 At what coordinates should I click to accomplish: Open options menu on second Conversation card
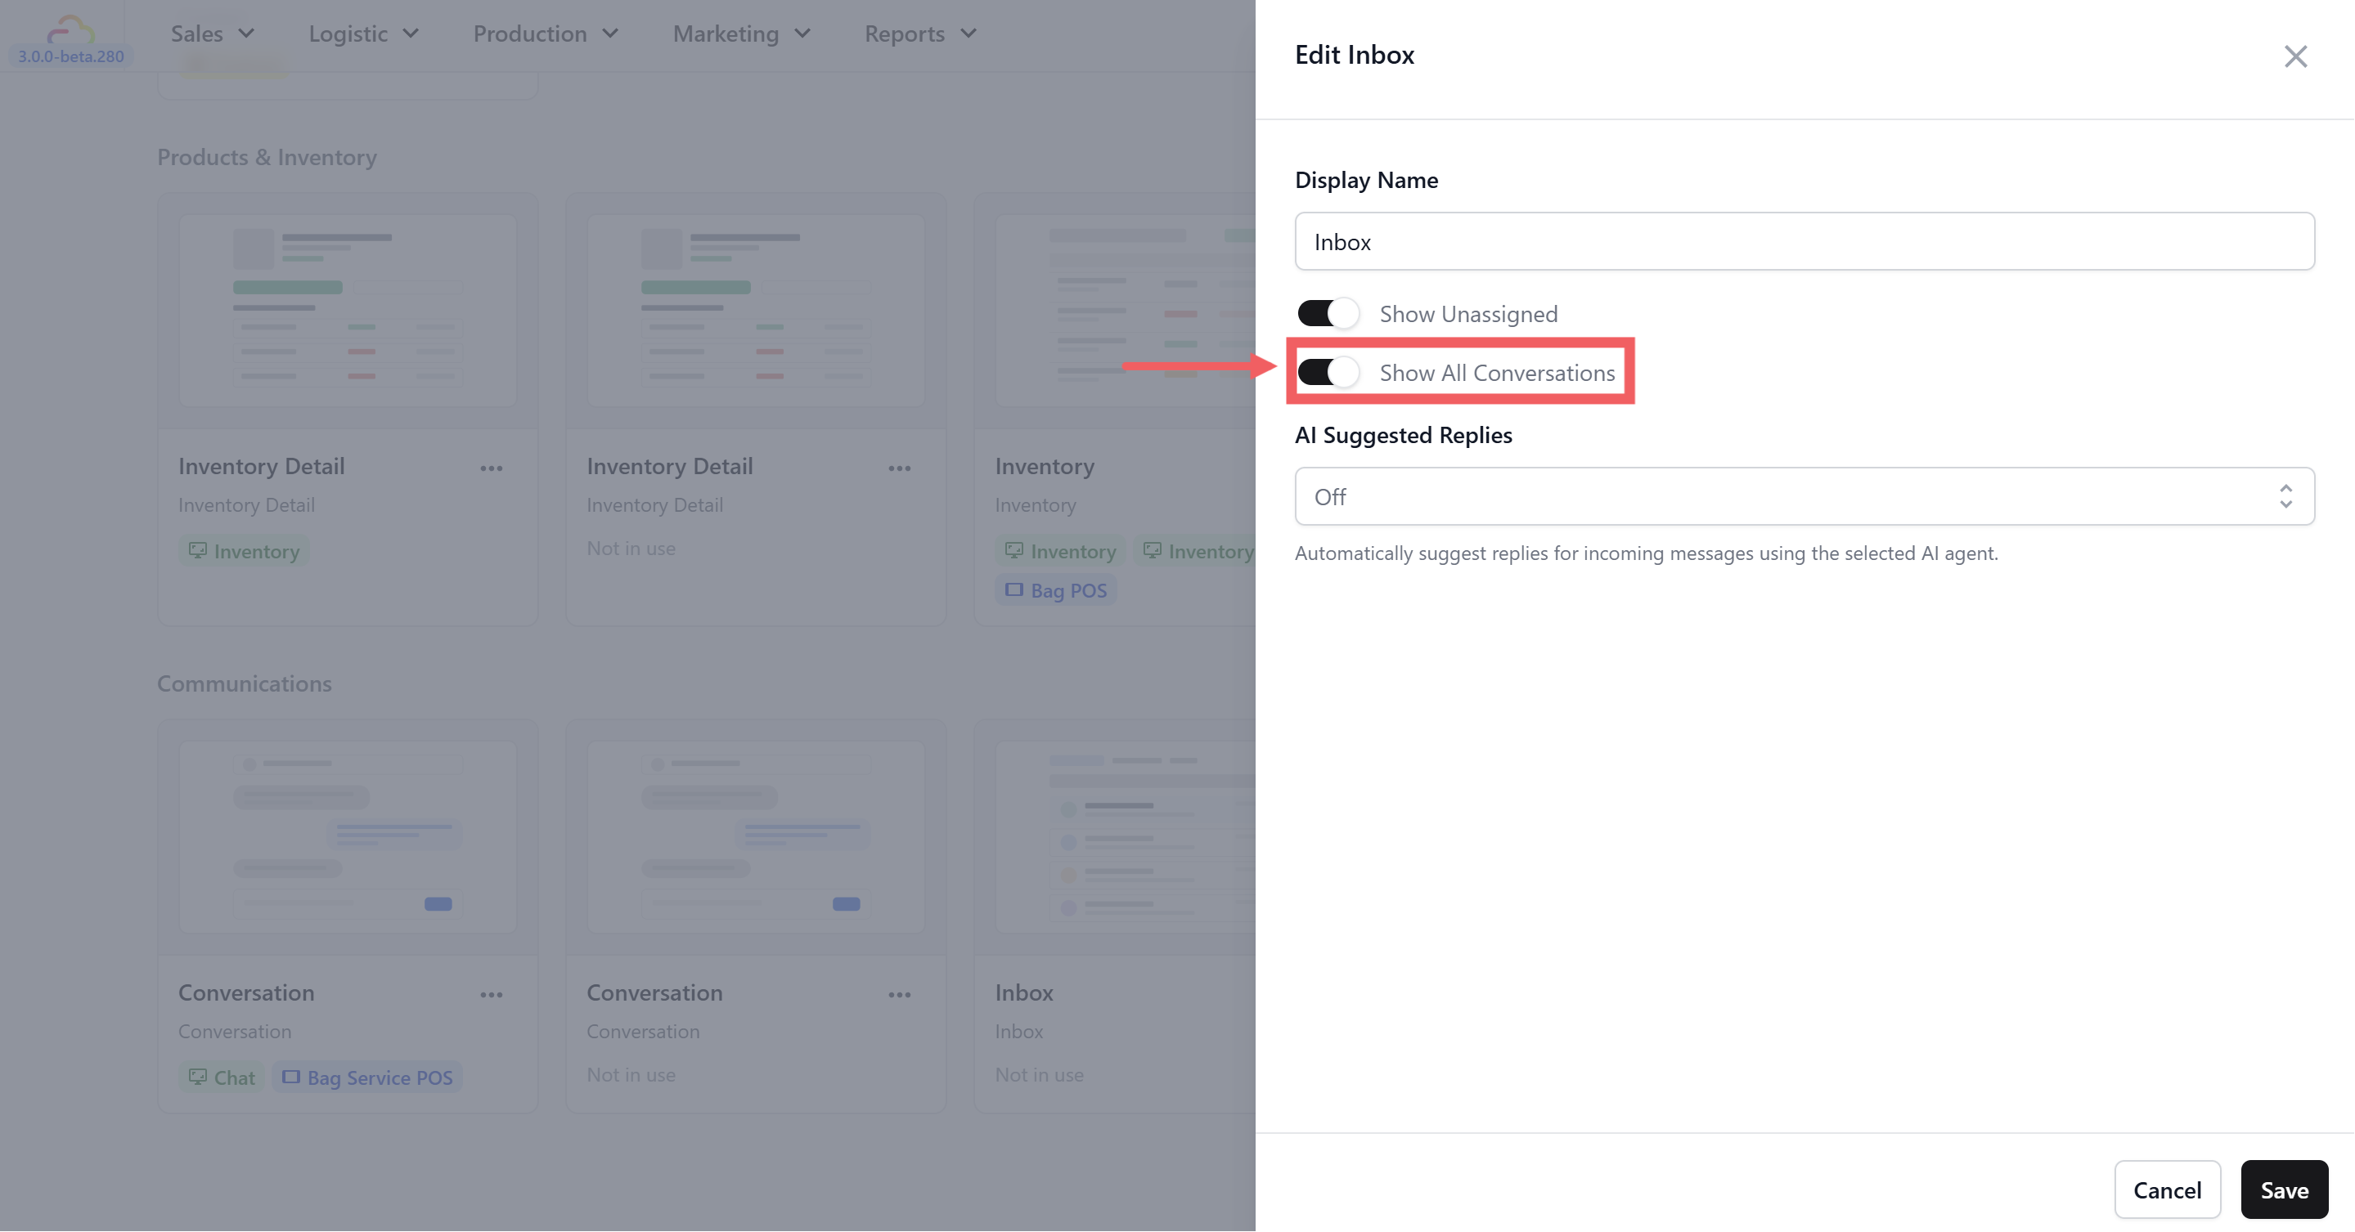tap(899, 994)
